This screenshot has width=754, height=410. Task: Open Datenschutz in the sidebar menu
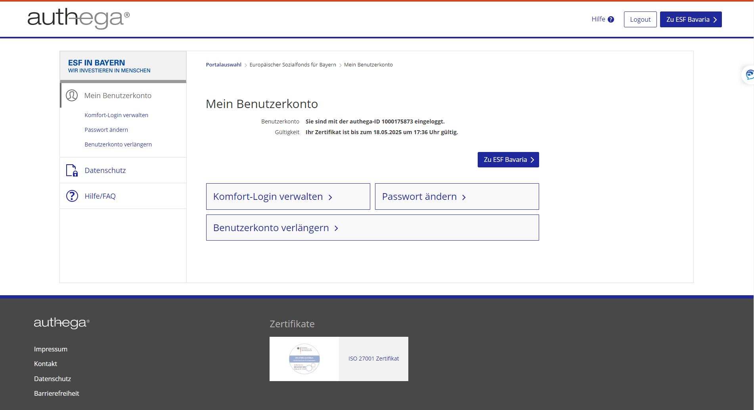(105, 170)
